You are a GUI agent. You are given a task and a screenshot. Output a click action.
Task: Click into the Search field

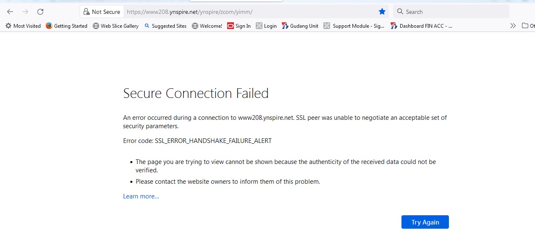(451, 12)
